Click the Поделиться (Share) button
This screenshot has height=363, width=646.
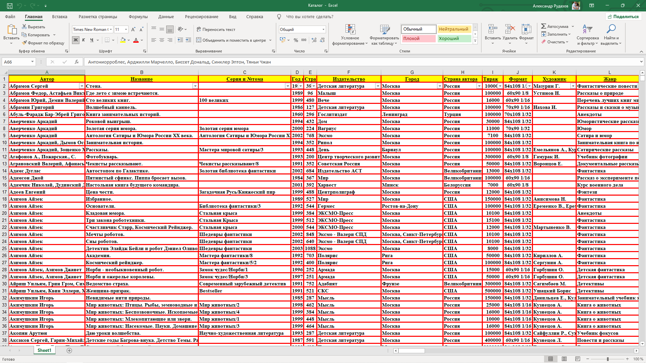click(623, 16)
